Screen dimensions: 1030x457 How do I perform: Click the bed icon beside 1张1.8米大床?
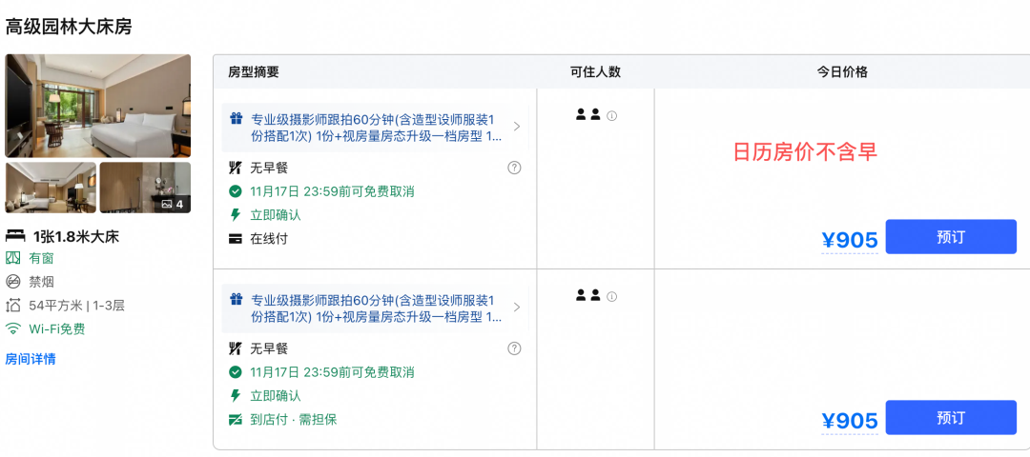15,237
